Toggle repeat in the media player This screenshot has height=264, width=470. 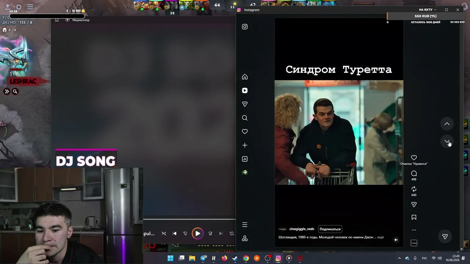[x=232, y=234]
